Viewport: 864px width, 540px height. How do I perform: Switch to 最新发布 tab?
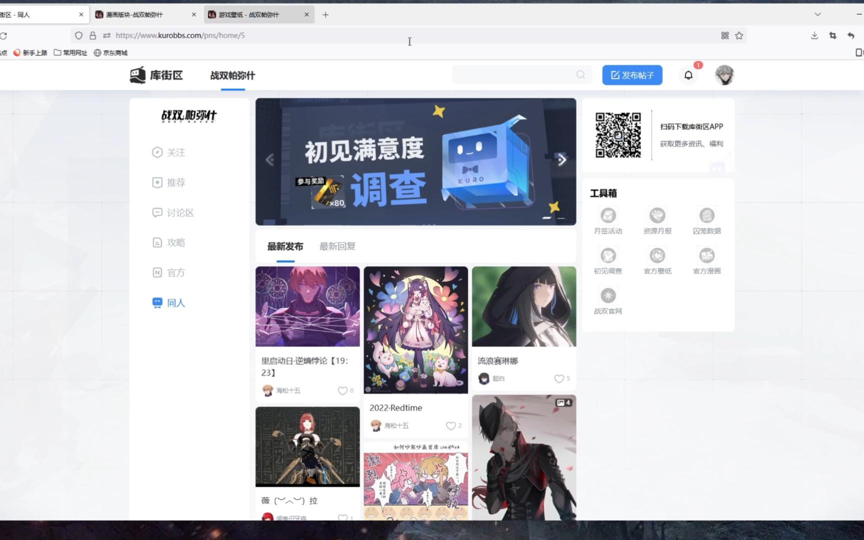coord(285,246)
